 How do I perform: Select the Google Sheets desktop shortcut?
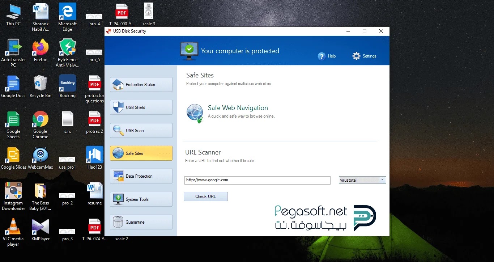(x=13, y=125)
